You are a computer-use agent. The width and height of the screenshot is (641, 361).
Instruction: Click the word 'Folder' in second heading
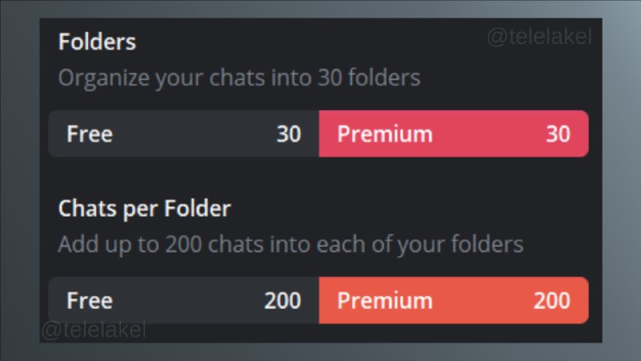197,208
